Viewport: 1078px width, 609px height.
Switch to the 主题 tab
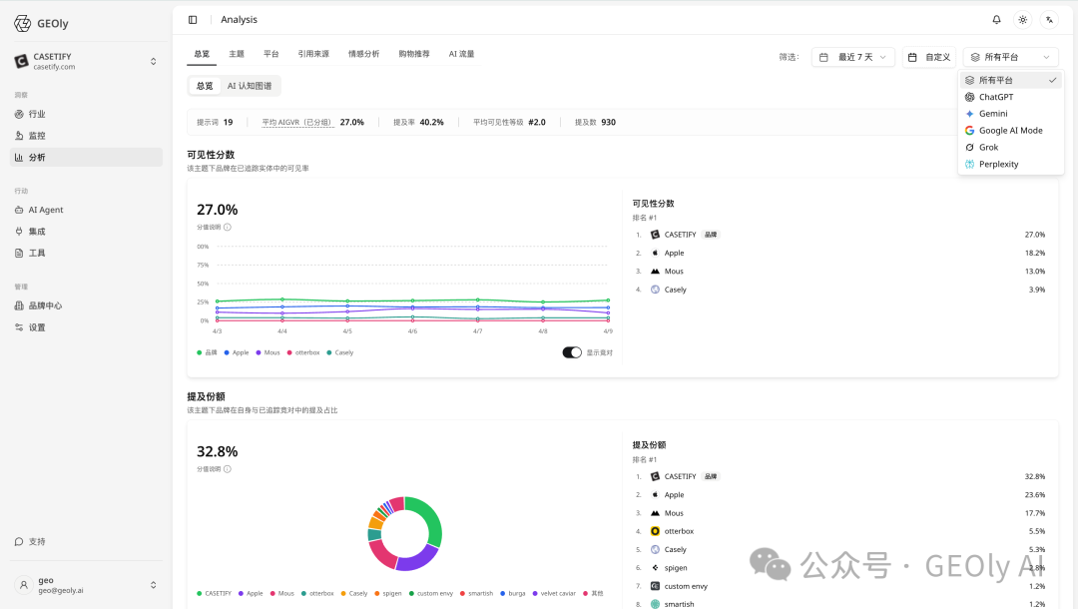point(237,54)
